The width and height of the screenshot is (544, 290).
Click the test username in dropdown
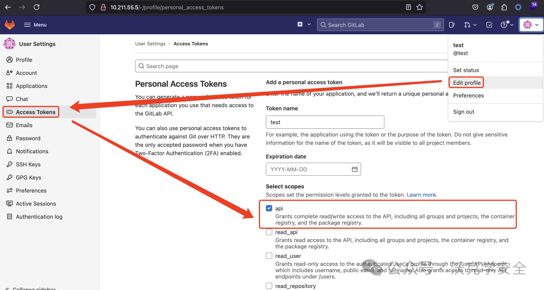(458, 45)
